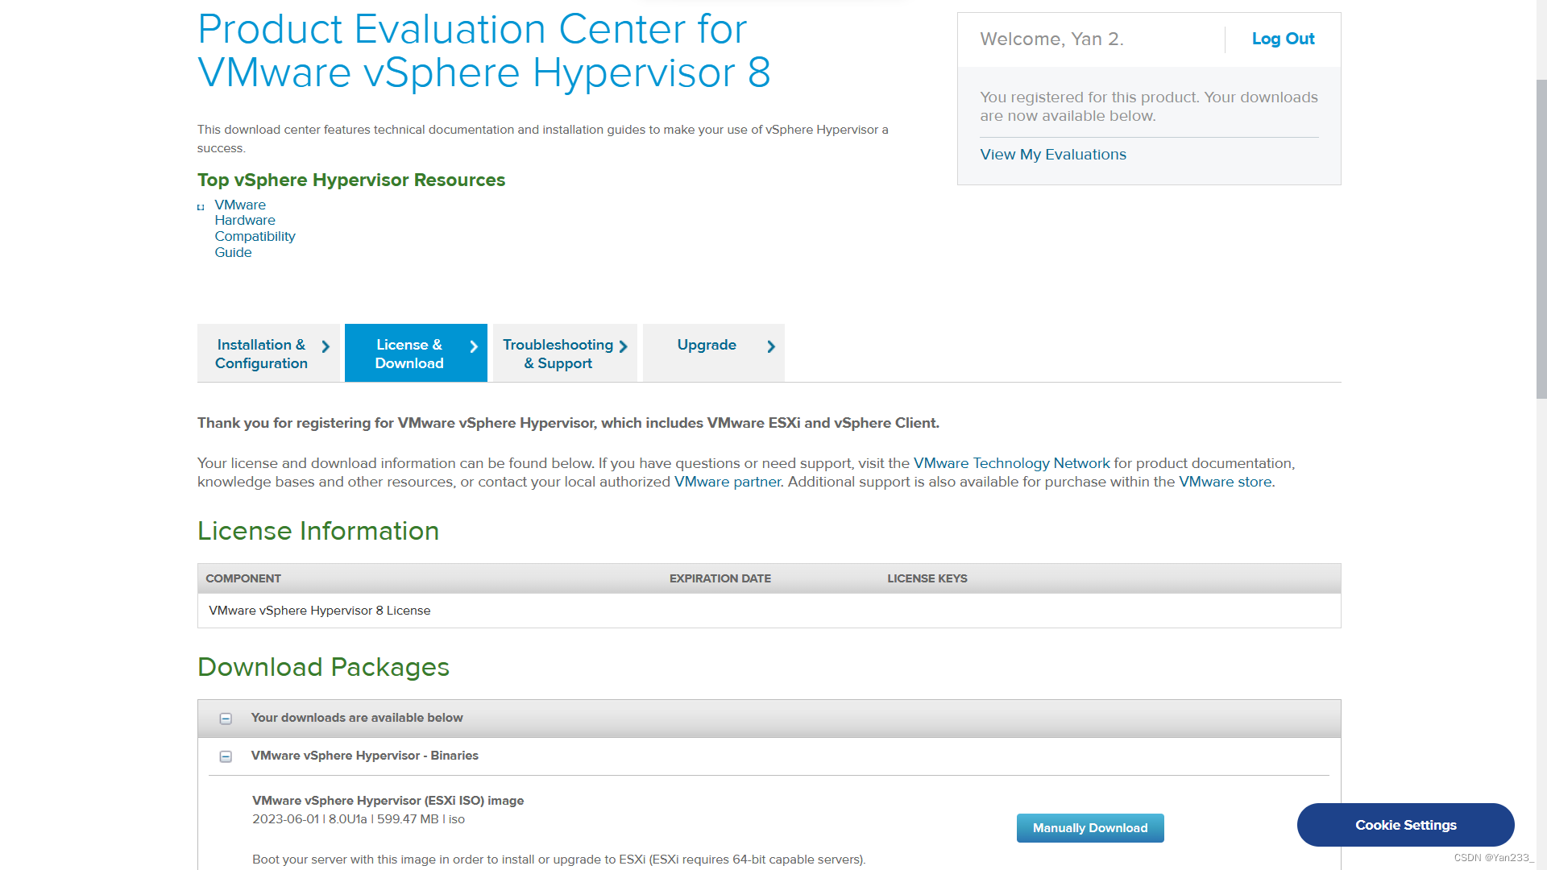Click the page vertical scrollbar
The width and height of the screenshot is (1547, 870).
[x=1541, y=238]
